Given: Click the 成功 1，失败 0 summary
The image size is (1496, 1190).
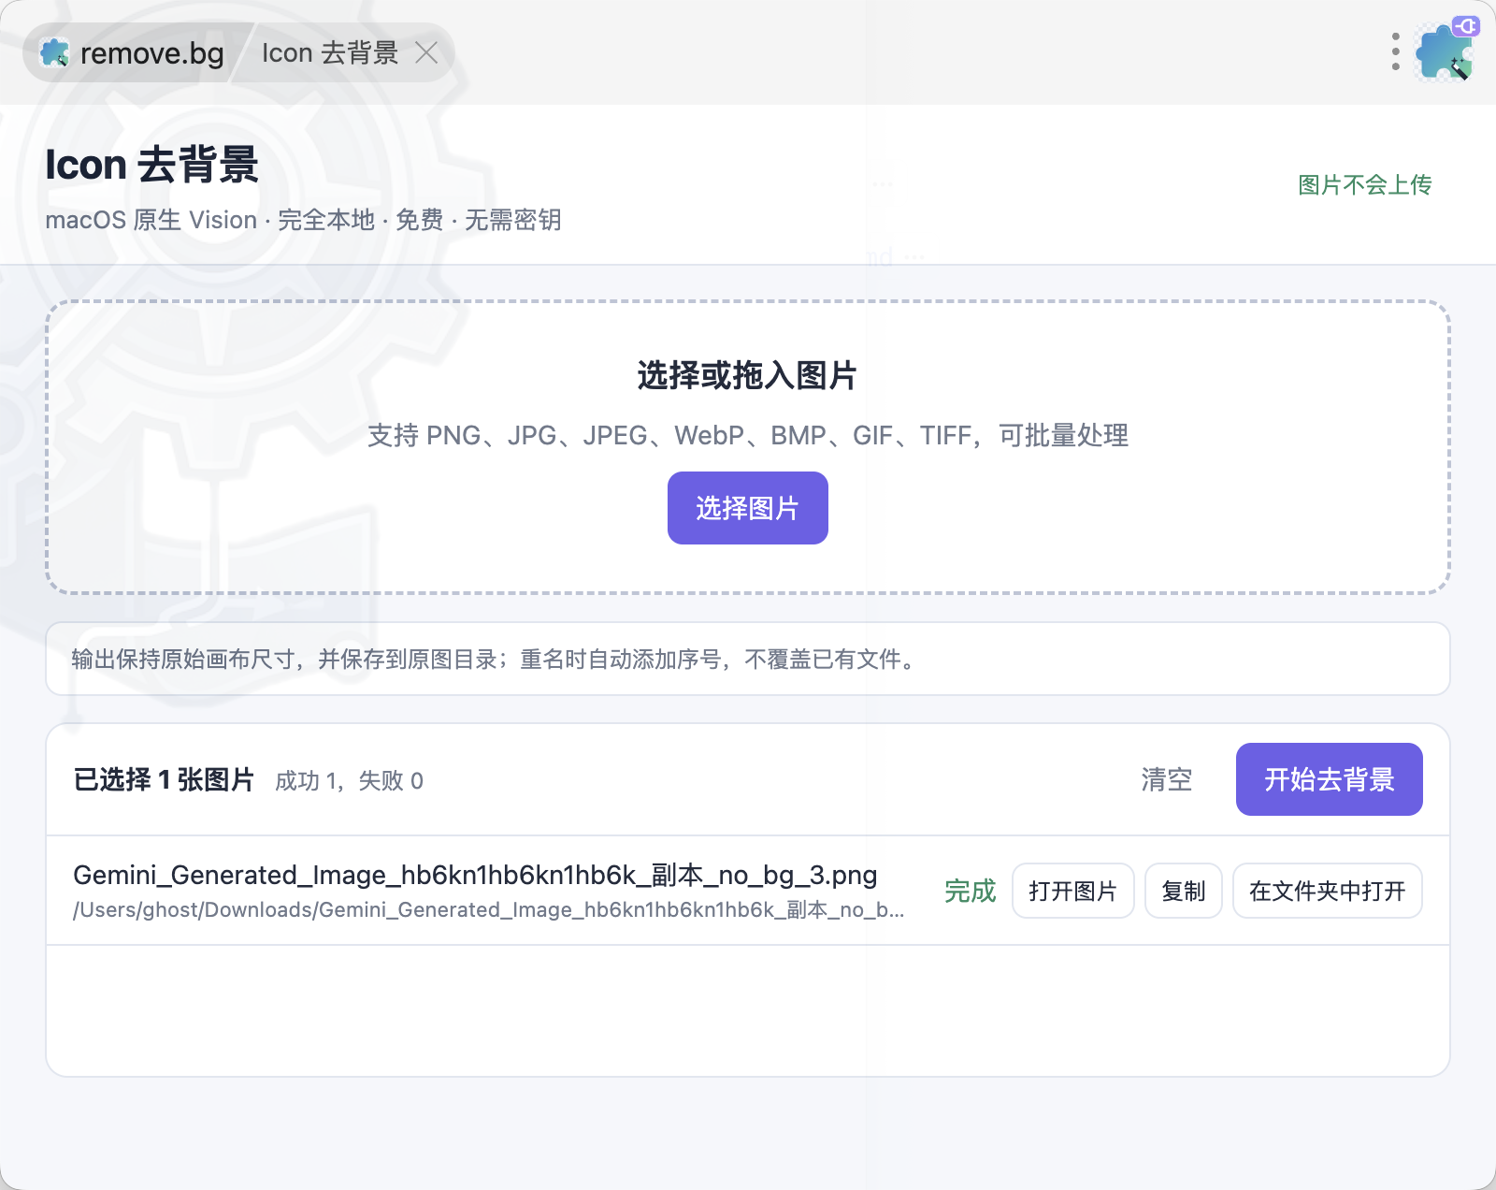Looking at the screenshot, I should tap(349, 780).
